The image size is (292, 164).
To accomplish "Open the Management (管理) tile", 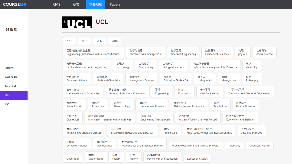I will 229,78.
